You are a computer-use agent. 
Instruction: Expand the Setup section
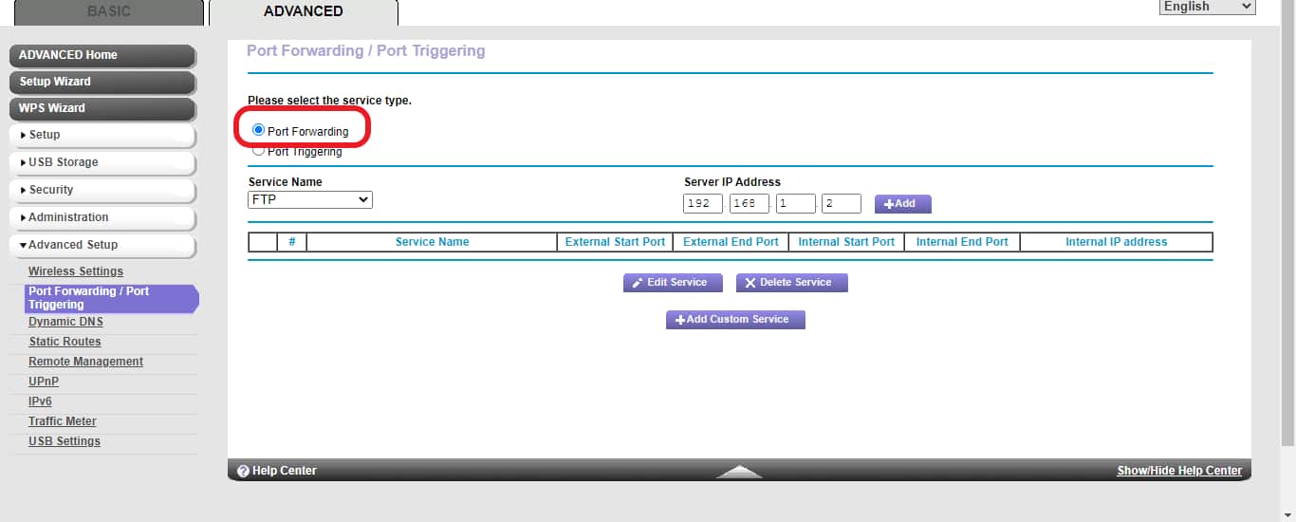[x=102, y=135]
